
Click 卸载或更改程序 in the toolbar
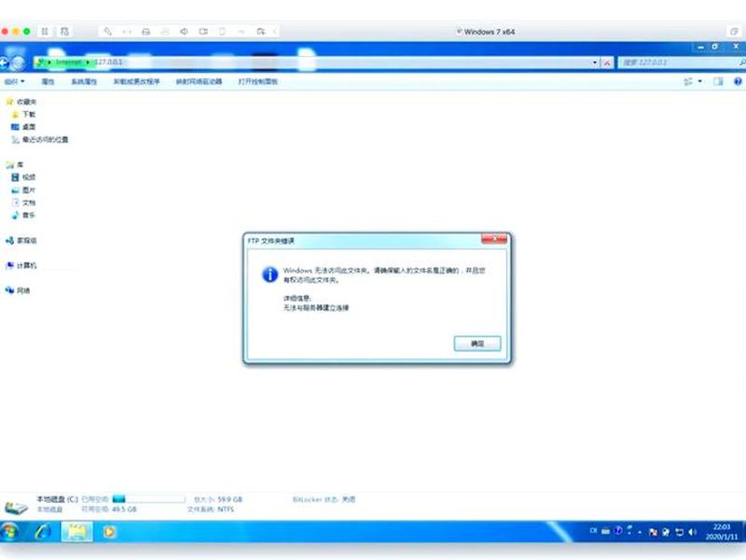136,81
